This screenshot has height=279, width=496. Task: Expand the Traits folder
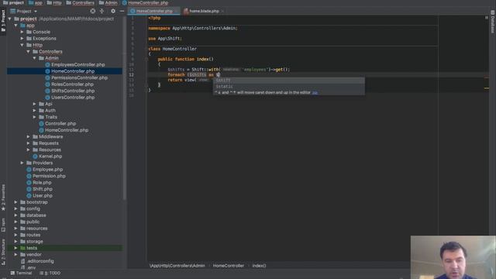(34, 117)
